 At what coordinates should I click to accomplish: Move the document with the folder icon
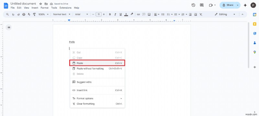pyautogui.click(x=46, y=4)
